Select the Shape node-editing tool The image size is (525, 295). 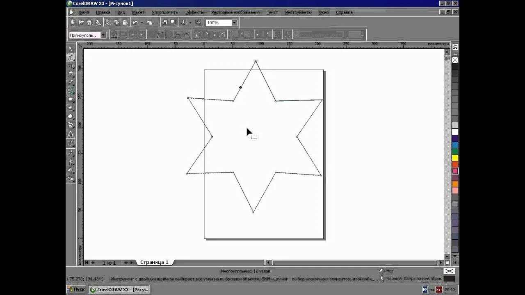pyautogui.click(x=71, y=57)
